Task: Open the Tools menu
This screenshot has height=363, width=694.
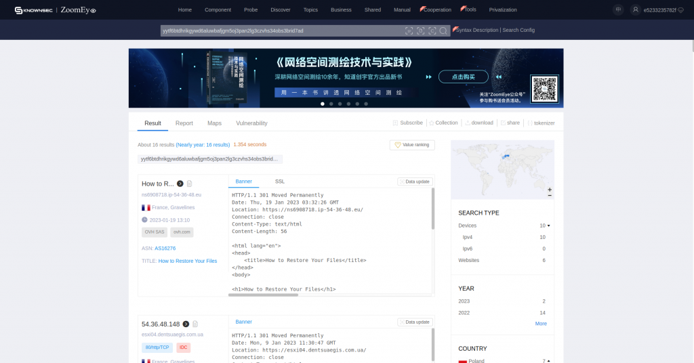Action: (470, 9)
